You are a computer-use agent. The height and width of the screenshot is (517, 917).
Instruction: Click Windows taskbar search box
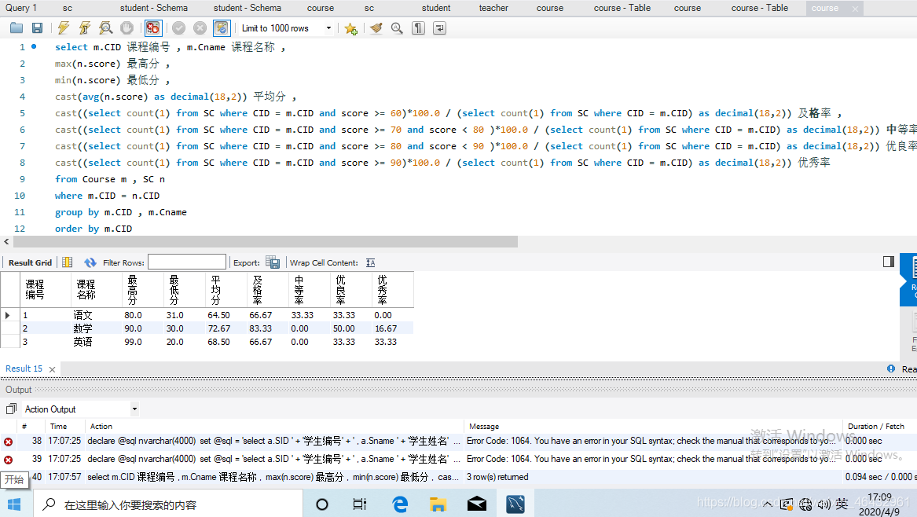tap(168, 504)
